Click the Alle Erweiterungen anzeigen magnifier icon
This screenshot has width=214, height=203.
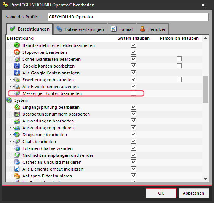click(x=17, y=87)
